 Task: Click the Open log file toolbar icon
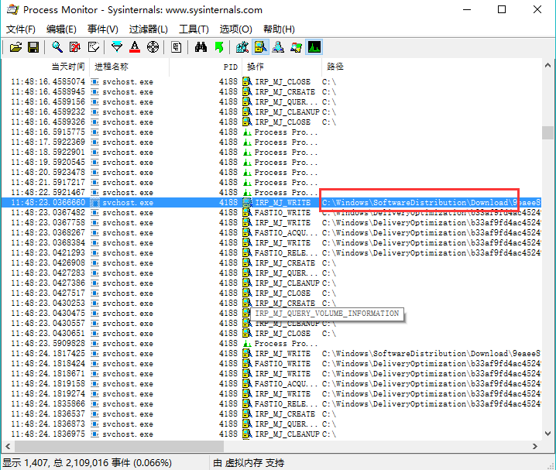click(15, 47)
